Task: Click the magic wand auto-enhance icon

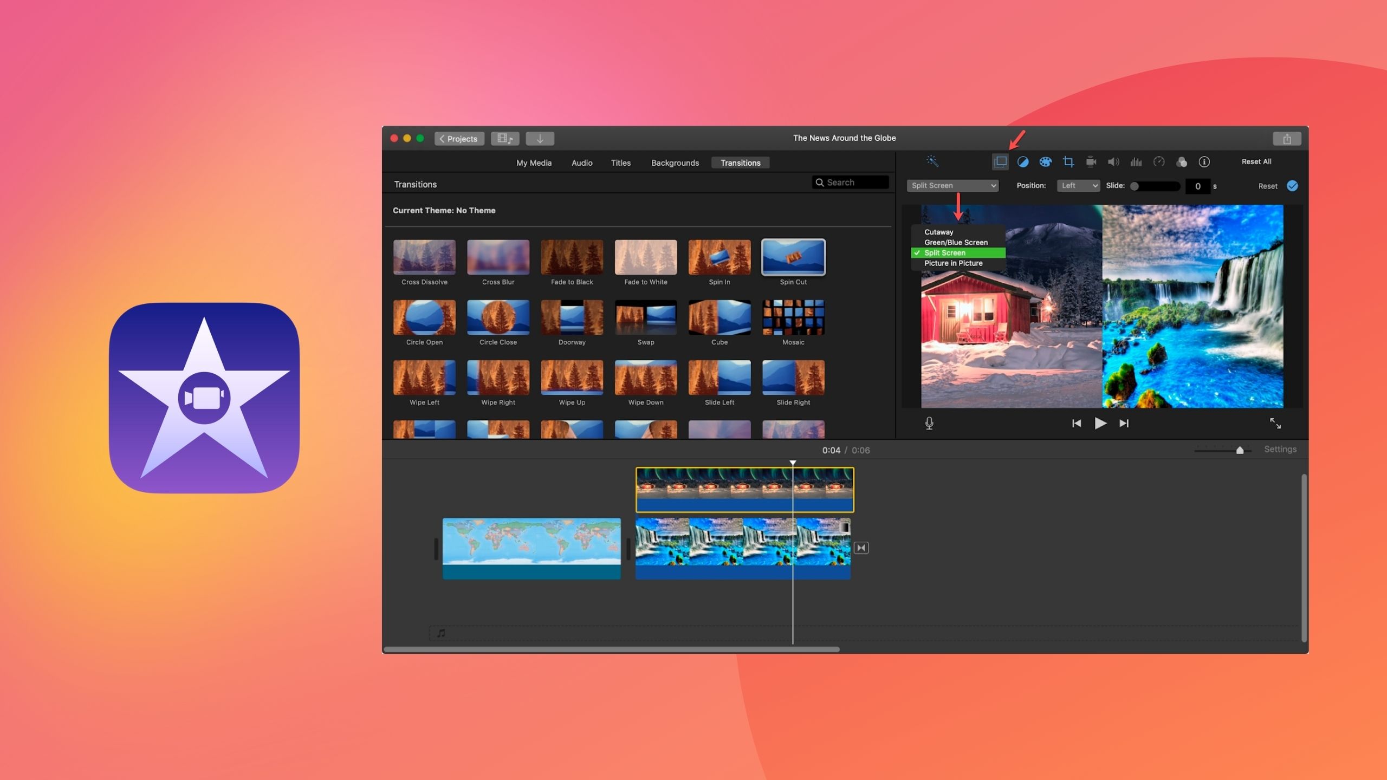Action: click(x=932, y=161)
